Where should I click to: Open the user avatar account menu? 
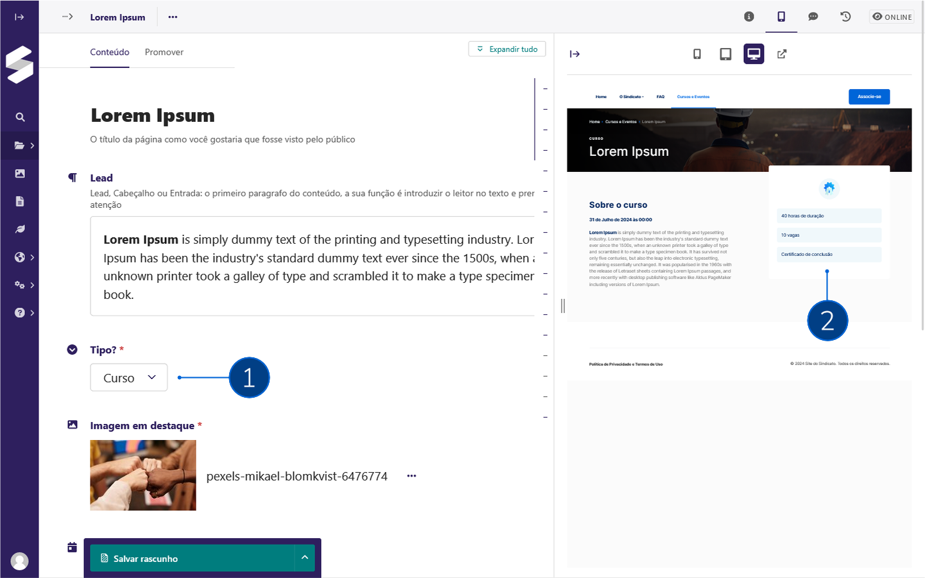[x=20, y=561]
